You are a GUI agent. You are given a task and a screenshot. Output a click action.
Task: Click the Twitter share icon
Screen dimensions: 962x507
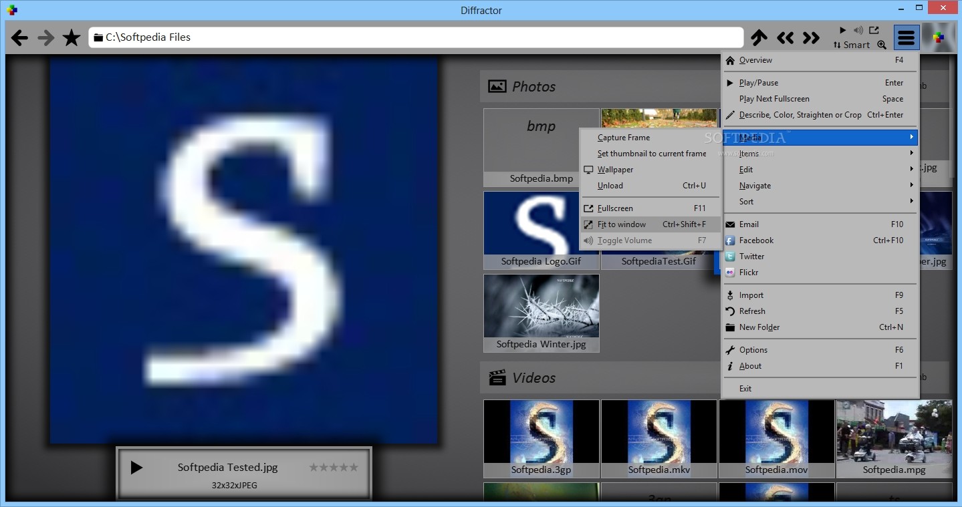[x=730, y=257]
